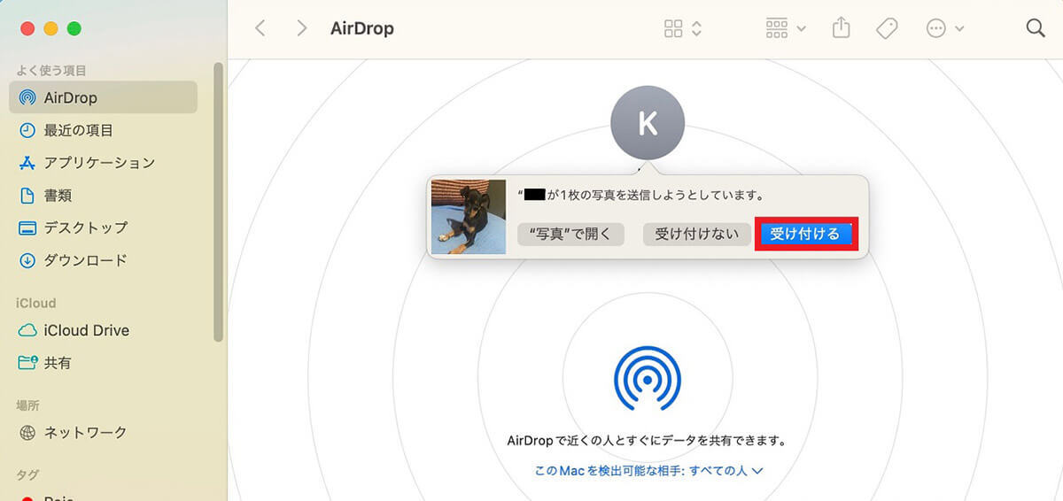The image size is (1063, 501).
Task: Click 受け付けない to decline
Action: (696, 234)
